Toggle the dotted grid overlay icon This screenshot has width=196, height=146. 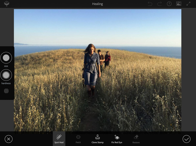pos(6,91)
